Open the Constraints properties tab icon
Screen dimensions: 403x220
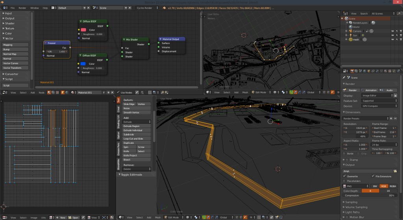point(373,71)
